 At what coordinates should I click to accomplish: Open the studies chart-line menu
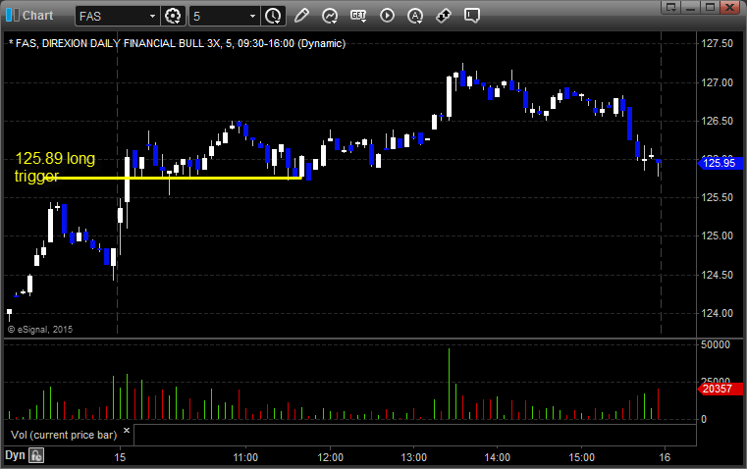(330, 16)
